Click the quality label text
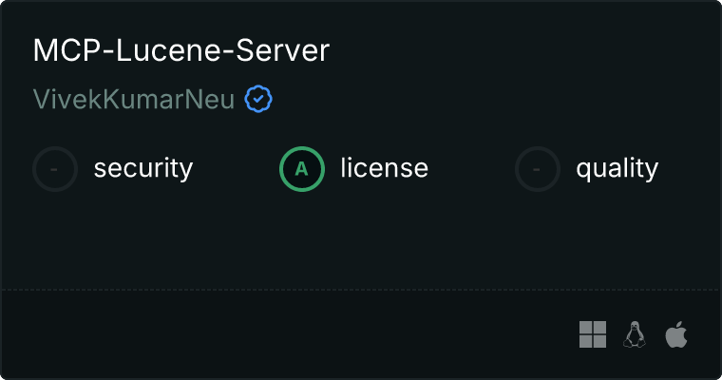 pyautogui.click(x=617, y=168)
